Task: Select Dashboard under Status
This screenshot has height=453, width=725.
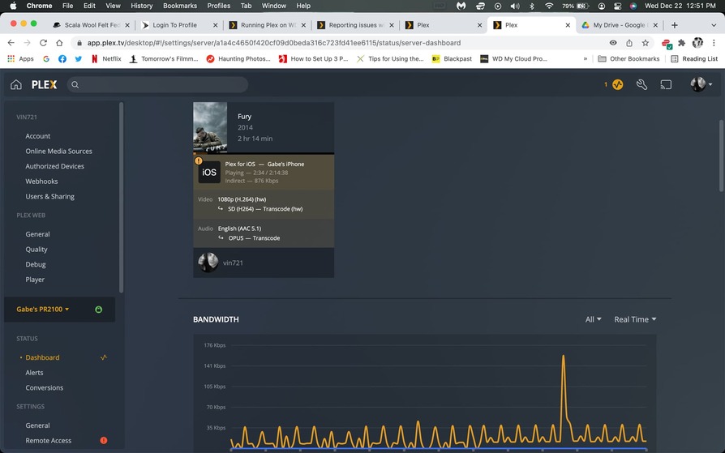Action: [42, 357]
